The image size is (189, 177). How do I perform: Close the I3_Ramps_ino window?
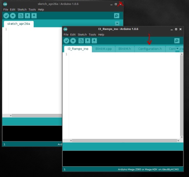180,29
